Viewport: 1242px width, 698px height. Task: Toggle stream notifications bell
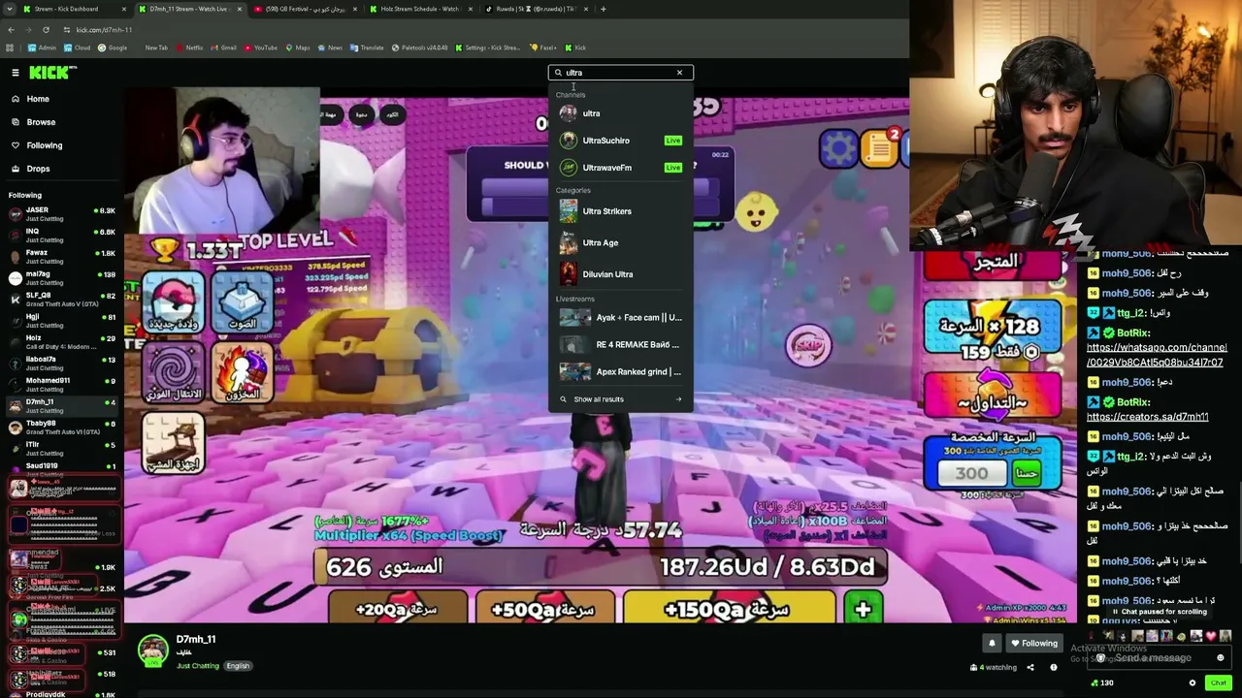[x=992, y=644]
